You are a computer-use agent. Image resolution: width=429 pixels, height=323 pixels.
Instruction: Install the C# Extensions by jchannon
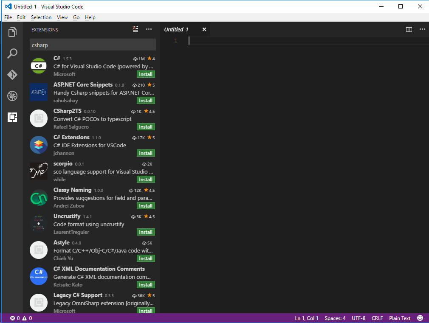click(146, 153)
